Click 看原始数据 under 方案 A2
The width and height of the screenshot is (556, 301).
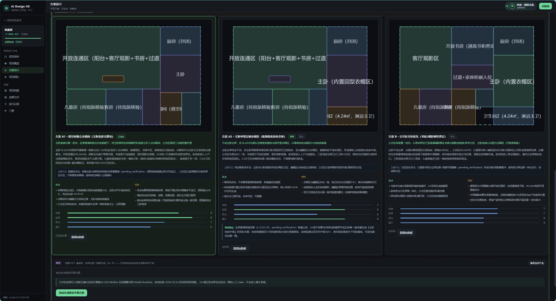click(x=239, y=249)
